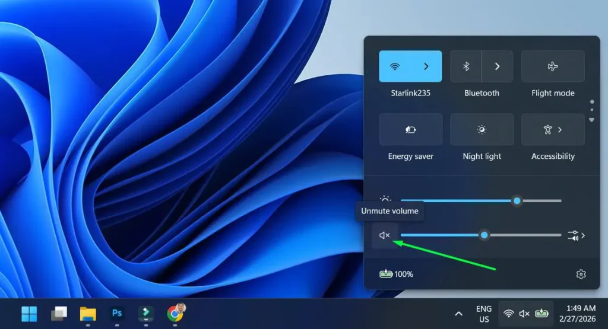Switch to Photoshop in the taskbar
608x329 pixels.
point(117,313)
